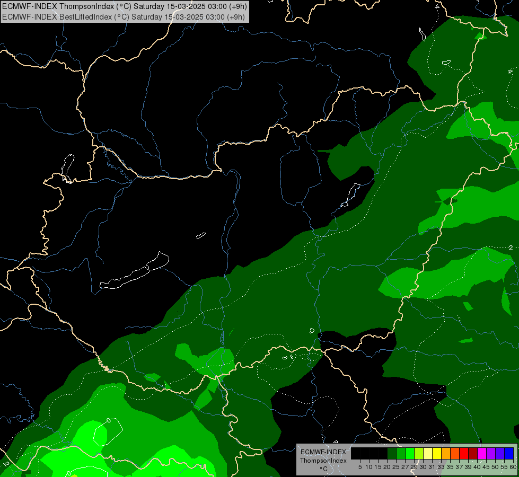Select the medium green 25–27 legend swatch
The height and width of the screenshot is (477, 519).
(x=400, y=453)
